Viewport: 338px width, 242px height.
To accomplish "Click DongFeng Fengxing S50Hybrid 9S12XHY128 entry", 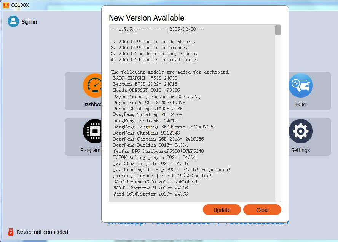I will pos(164,127).
